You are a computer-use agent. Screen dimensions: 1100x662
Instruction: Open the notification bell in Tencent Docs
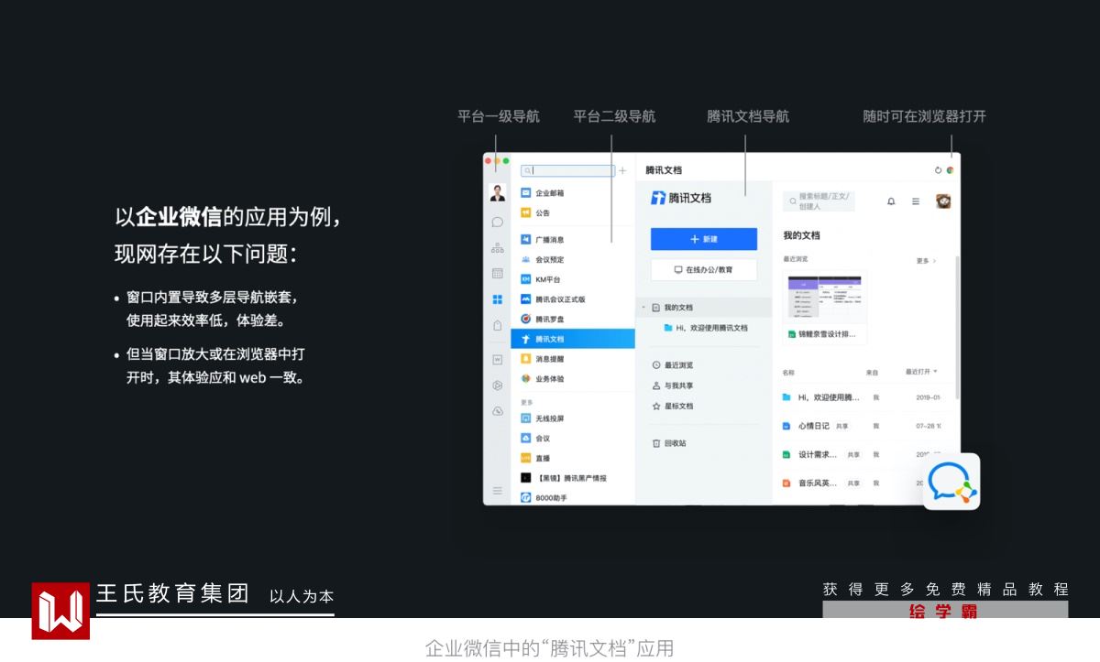[891, 201]
